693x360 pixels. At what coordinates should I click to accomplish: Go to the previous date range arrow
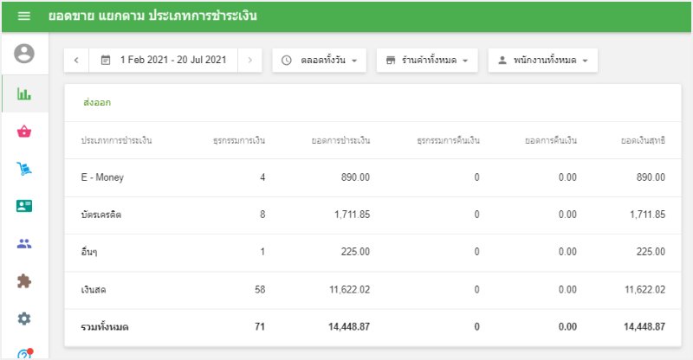click(76, 60)
